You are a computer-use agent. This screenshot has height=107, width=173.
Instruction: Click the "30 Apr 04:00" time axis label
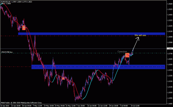click(x=27, y=106)
